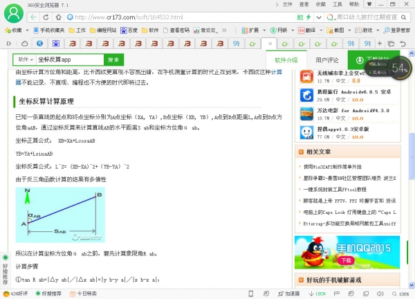Open the 查看密码 bookmark
The height and width of the screenshot is (299, 415).
[x=176, y=30]
